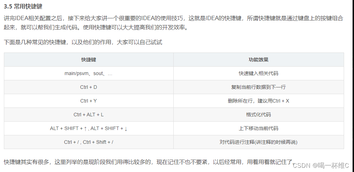The image size is (354, 172).
Task: Click the cell "上下移动当前代码"
Action: (259, 128)
